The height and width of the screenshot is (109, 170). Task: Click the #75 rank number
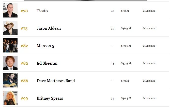click(x=24, y=28)
